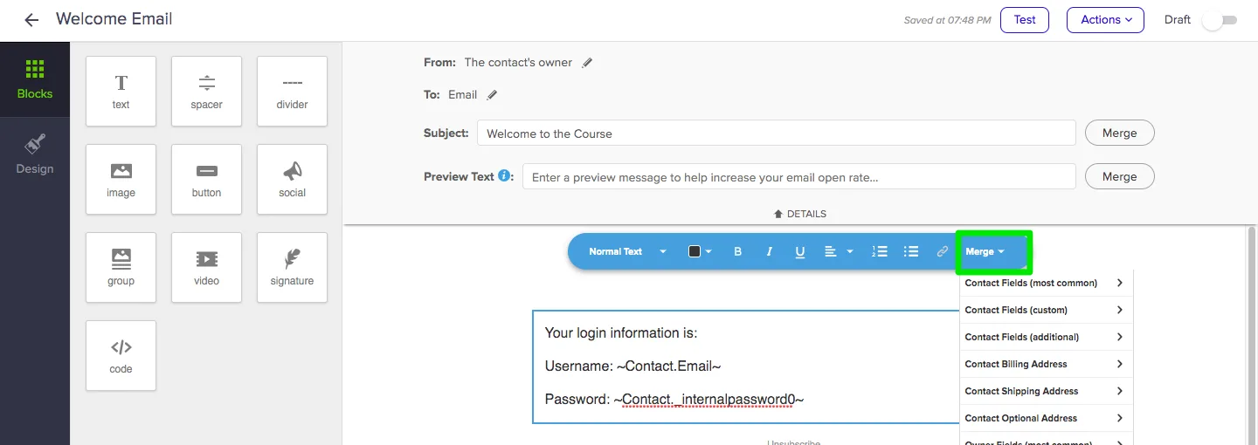
Task: Click Merge button next to Subject
Action: (x=1119, y=133)
